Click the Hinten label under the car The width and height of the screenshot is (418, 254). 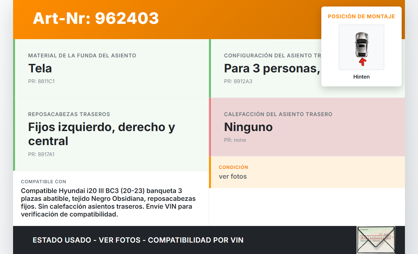coord(362,77)
